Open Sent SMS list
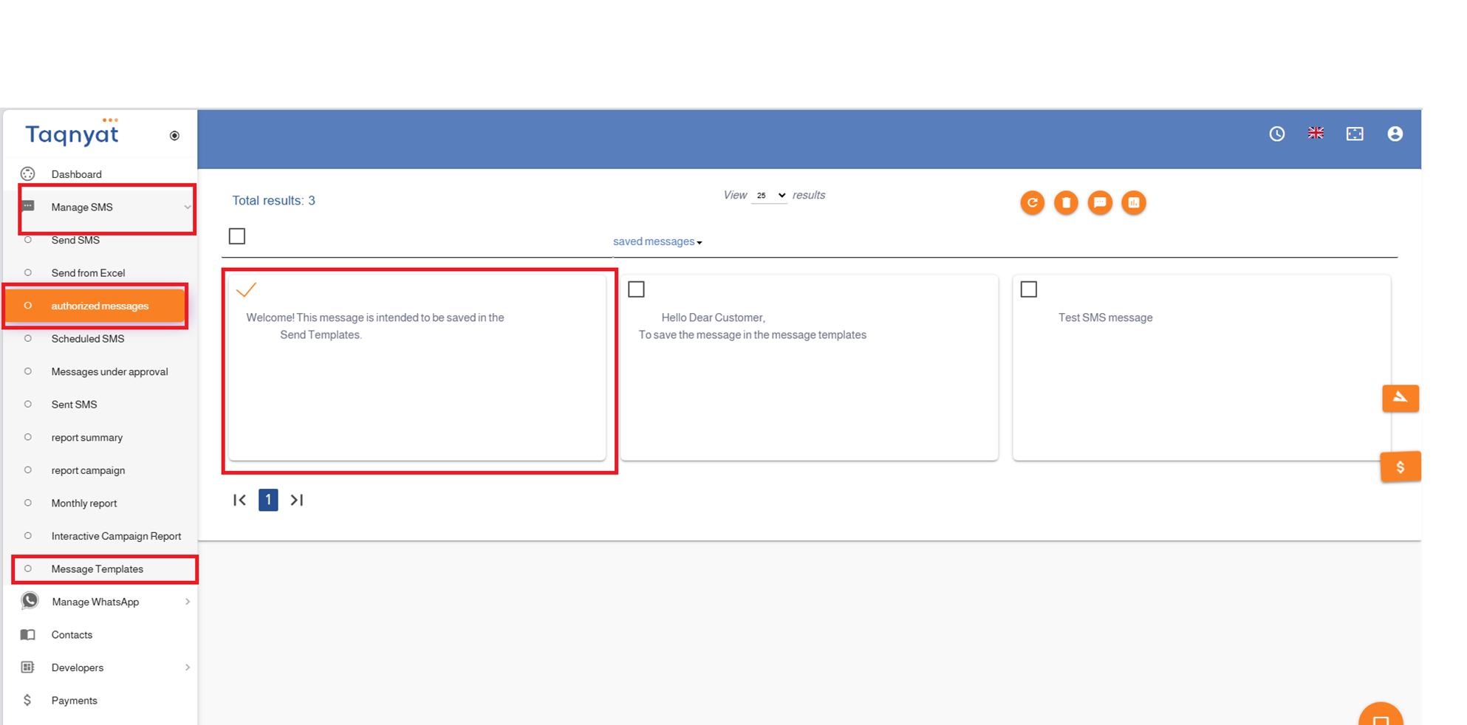 74,405
